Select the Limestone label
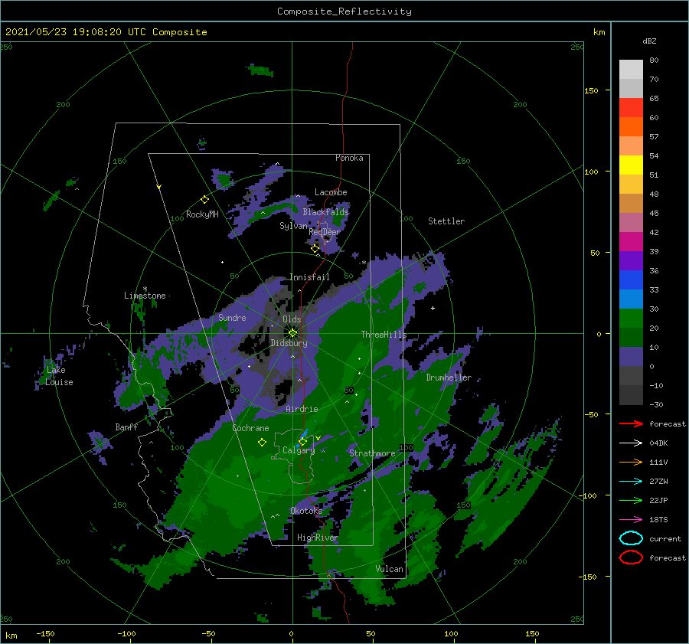689x644 pixels. click(145, 296)
